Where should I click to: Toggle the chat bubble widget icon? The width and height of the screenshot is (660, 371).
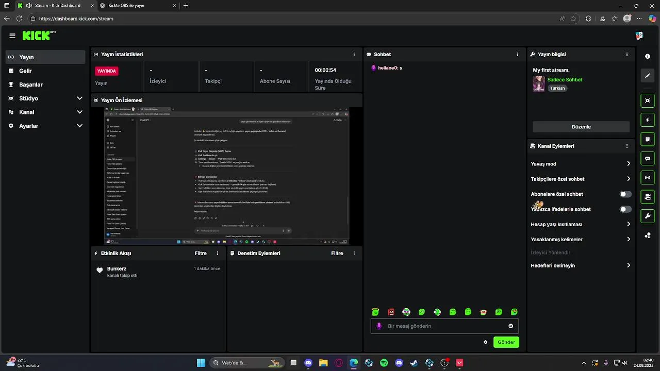648,159
